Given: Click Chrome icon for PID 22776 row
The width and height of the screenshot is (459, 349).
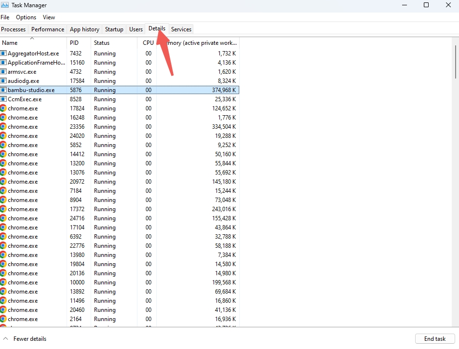Looking at the screenshot, I should (x=3, y=246).
